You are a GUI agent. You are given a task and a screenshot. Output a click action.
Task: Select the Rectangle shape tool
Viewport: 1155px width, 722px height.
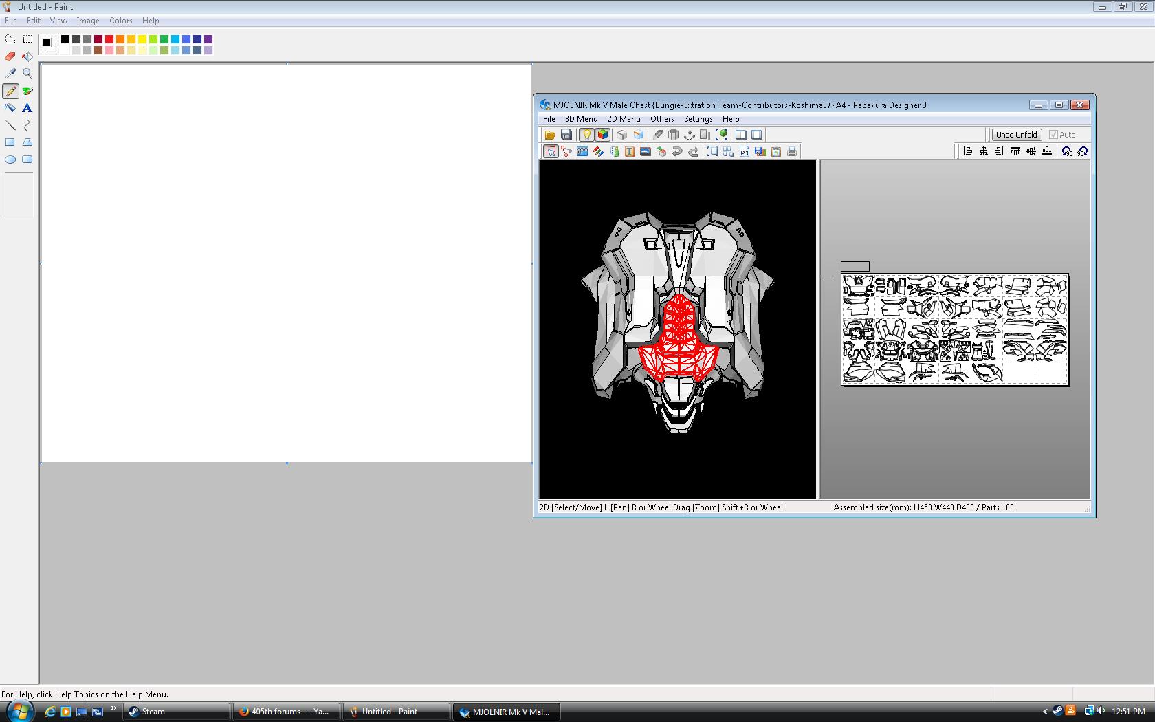tap(10, 142)
